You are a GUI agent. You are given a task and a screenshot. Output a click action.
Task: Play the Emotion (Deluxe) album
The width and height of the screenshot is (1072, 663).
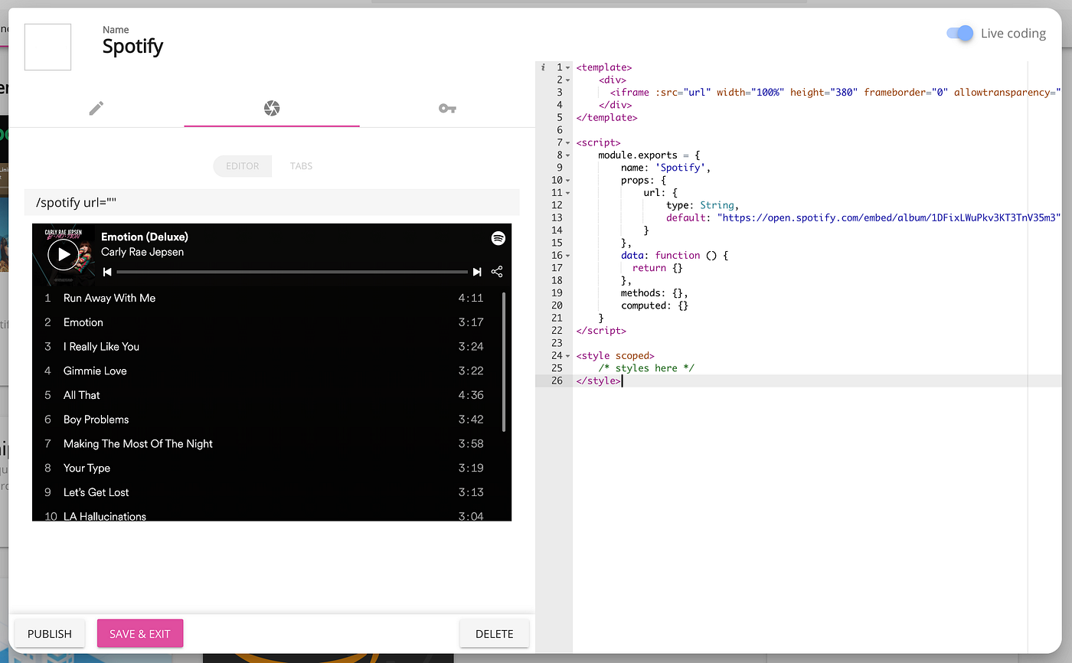point(63,254)
